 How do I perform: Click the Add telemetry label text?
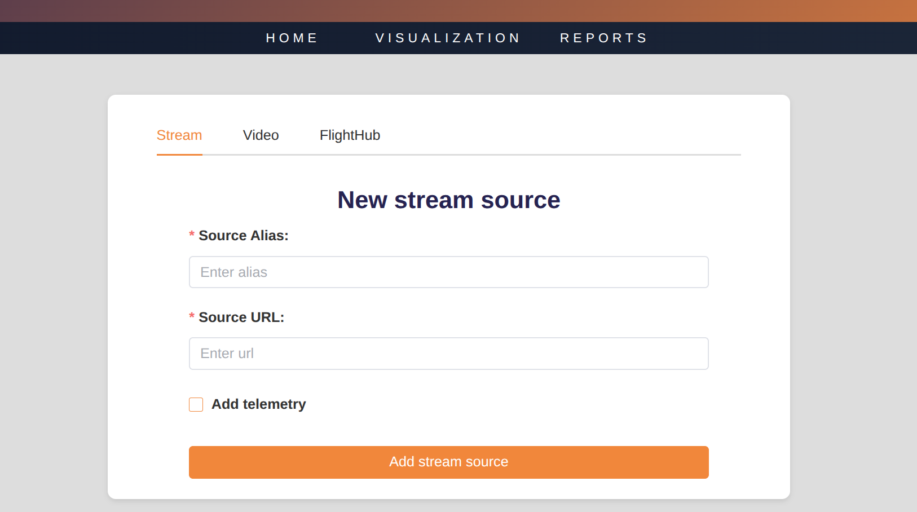click(258, 404)
